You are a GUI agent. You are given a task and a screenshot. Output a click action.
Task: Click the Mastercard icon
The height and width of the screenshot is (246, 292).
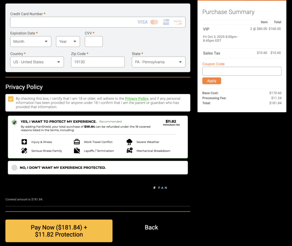(154, 22)
